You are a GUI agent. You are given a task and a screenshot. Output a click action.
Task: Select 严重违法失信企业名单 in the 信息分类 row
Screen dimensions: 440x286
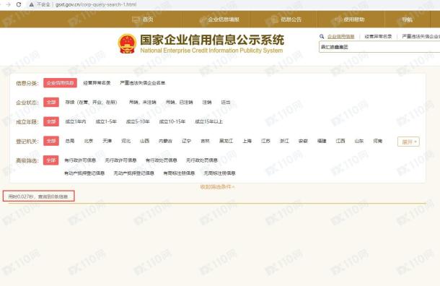click(142, 83)
